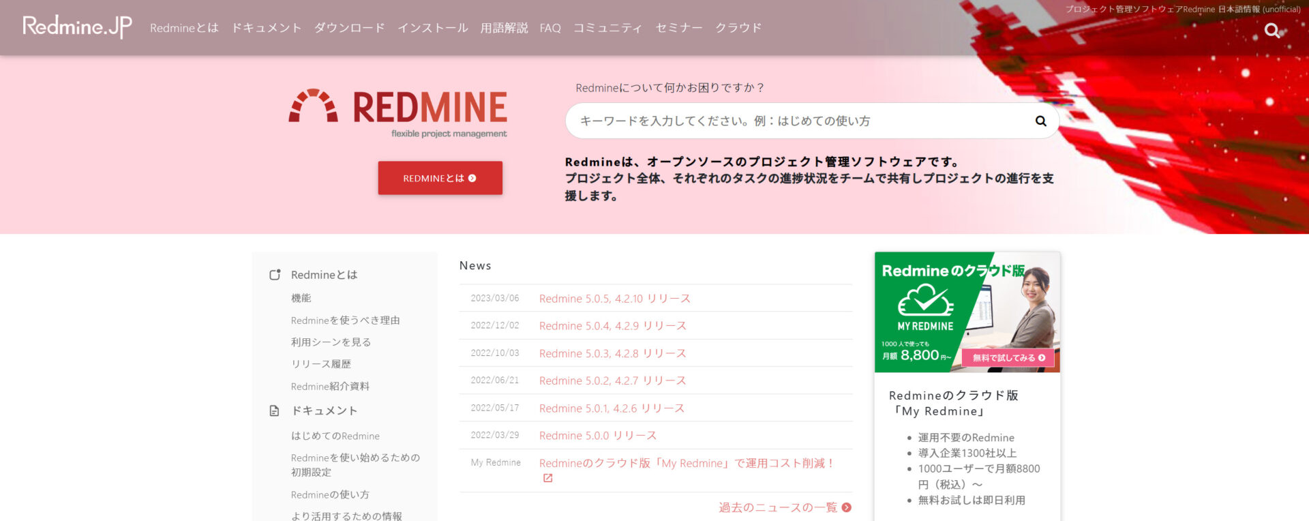Click the 運用不要のRedmine bullet text
This screenshot has width=1309, height=521.
point(966,438)
